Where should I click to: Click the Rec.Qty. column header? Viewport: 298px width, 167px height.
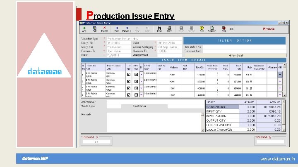pos(200,67)
